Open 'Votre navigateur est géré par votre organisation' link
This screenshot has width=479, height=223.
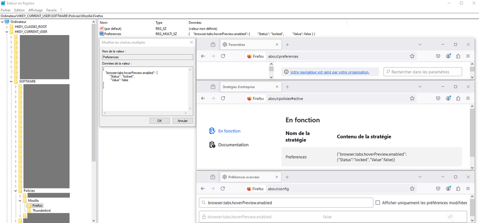[329, 72]
